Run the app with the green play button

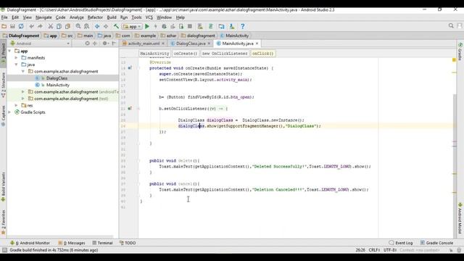pyautogui.click(x=147, y=26)
